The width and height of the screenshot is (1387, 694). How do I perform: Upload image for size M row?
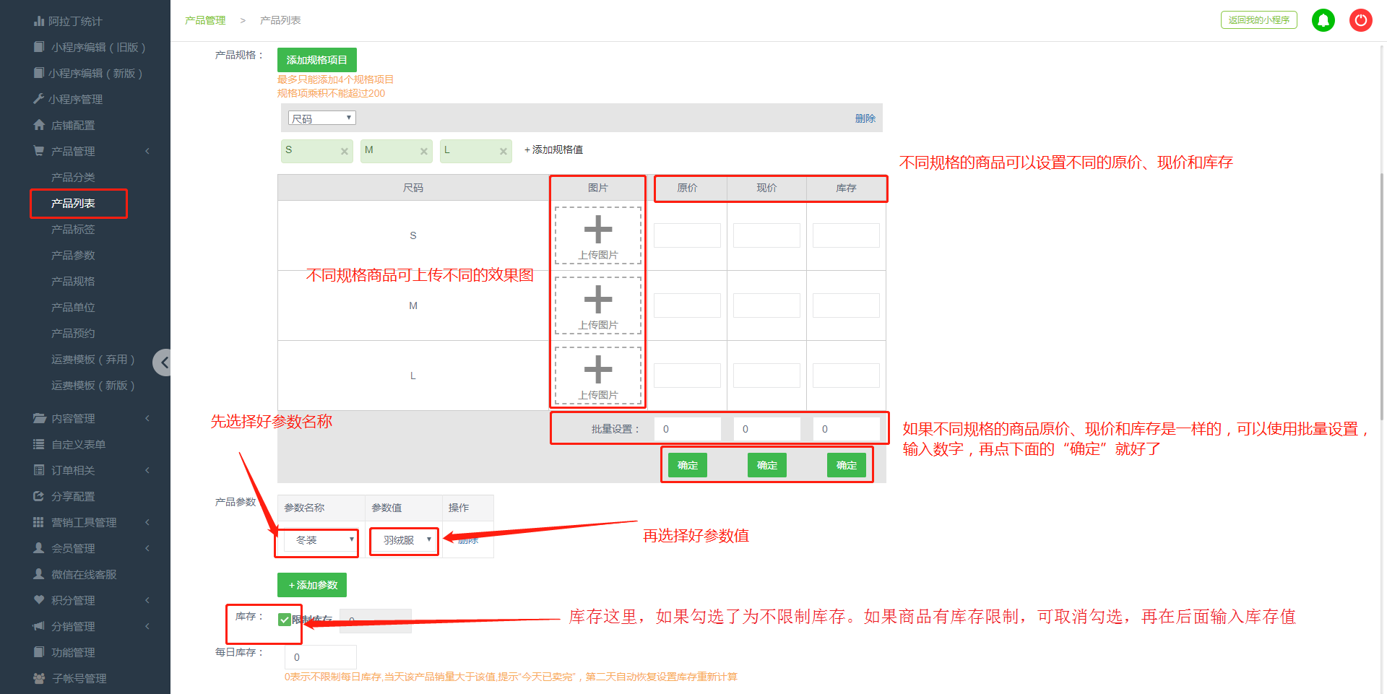click(597, 305)
